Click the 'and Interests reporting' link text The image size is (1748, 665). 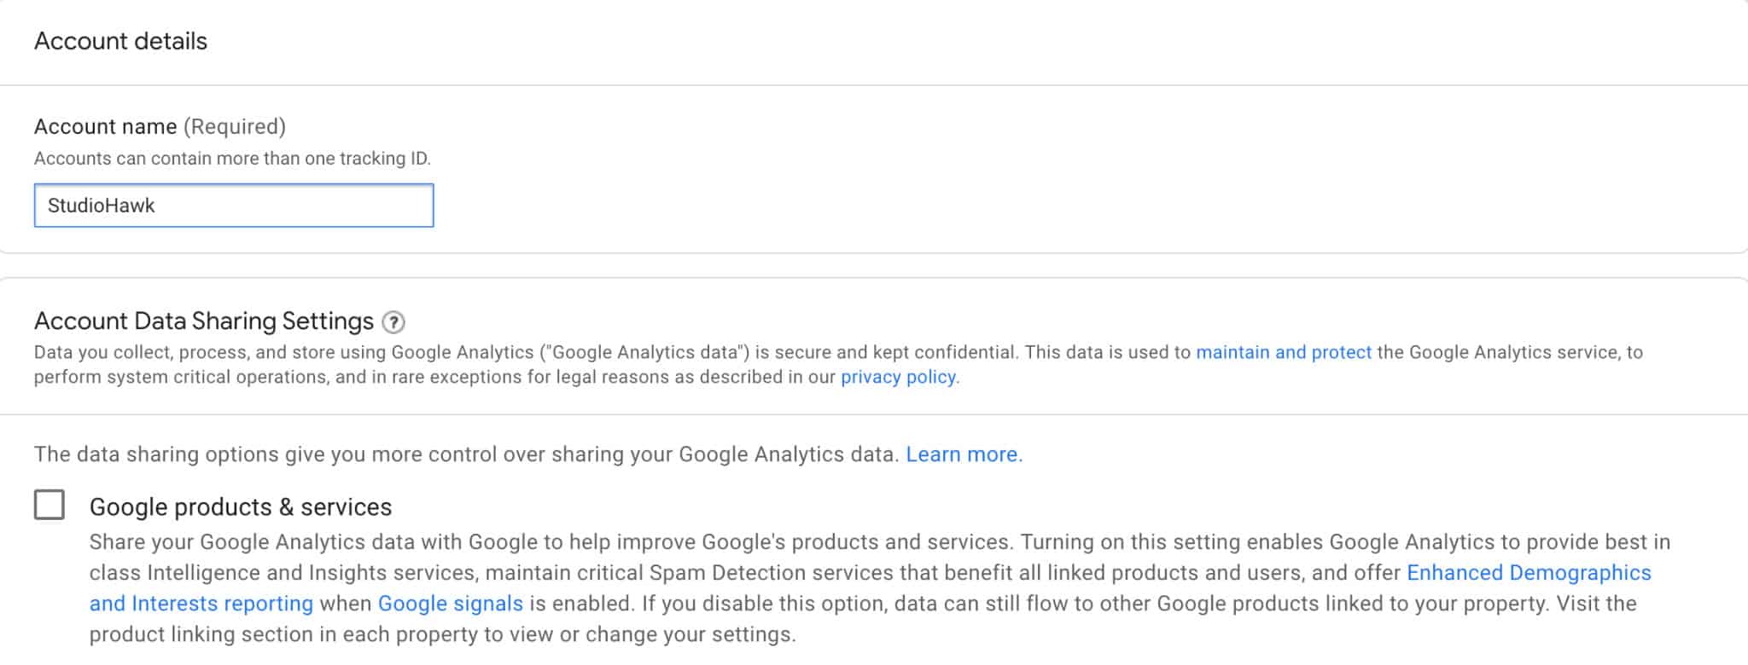[x=201, y=604]
